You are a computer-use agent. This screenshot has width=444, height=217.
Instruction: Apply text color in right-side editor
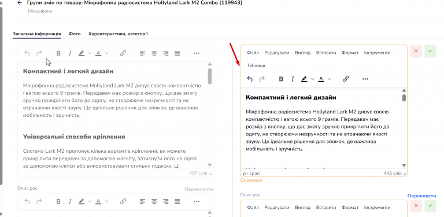tap(321, 79)
